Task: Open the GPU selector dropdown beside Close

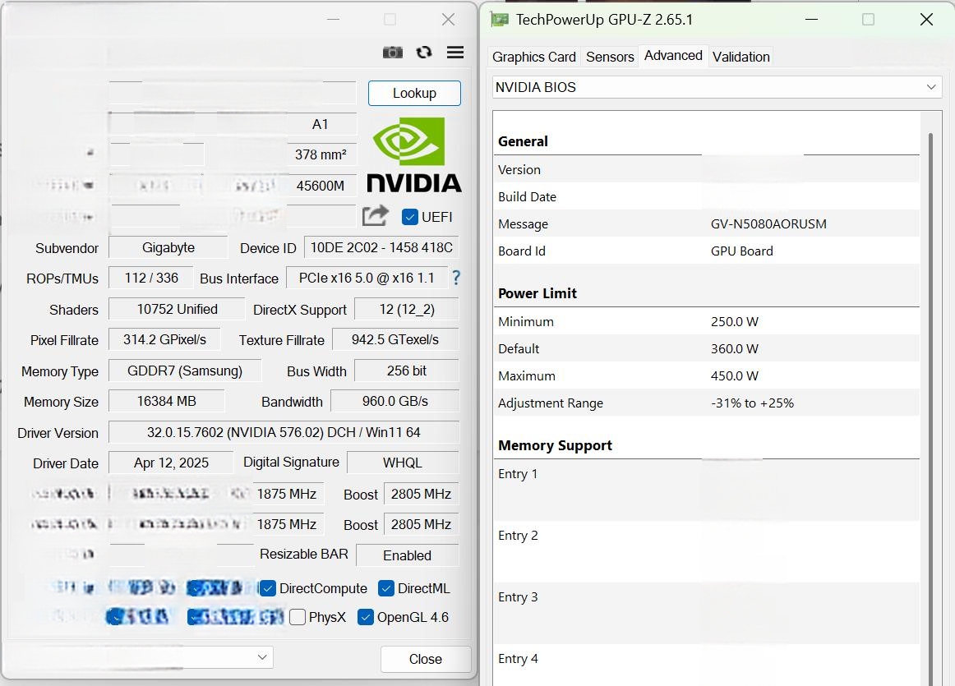Action: [x=137, y=657]
